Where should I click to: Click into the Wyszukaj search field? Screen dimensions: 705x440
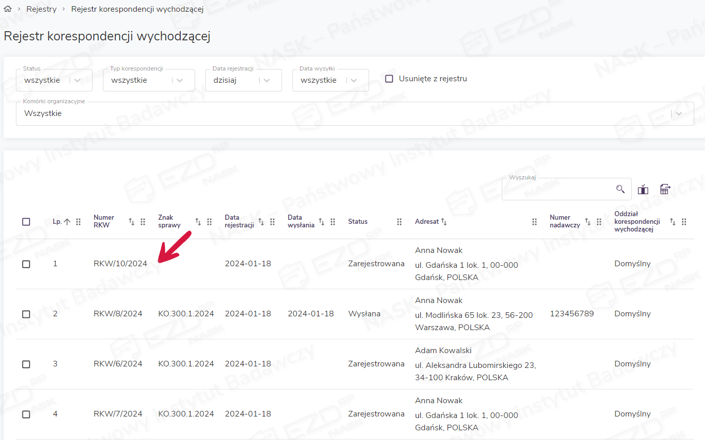click(x=558, y=190)
